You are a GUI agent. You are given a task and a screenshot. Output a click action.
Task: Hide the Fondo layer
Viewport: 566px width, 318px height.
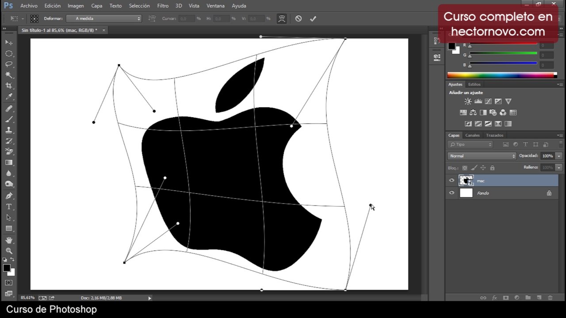point(451,193)
